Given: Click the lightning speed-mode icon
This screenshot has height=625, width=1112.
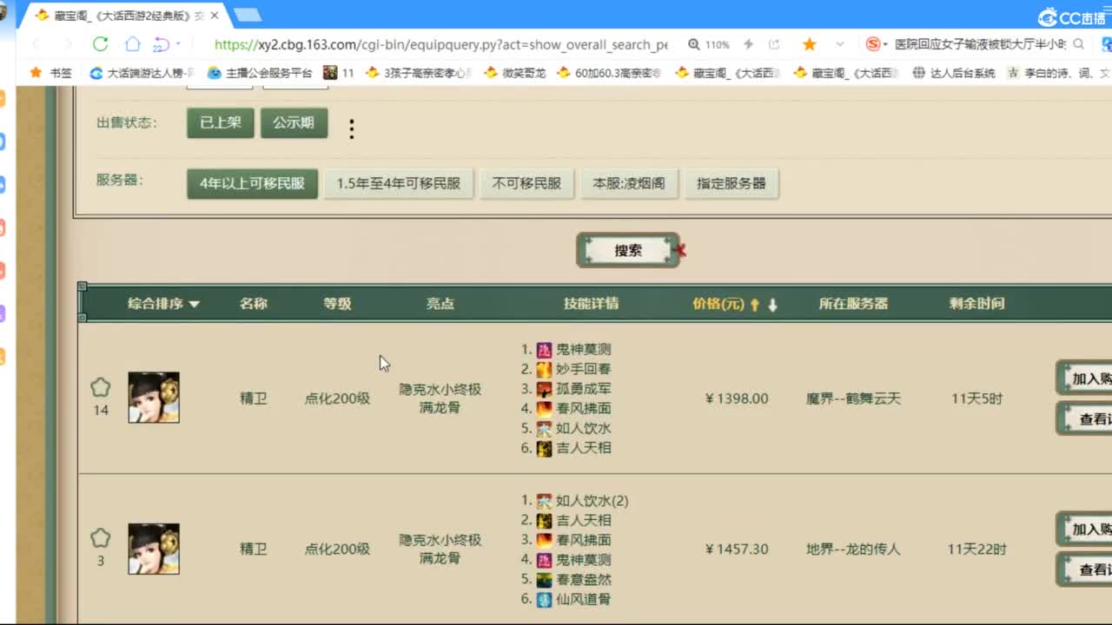Looking at the screenshot, I should [749, 44].
